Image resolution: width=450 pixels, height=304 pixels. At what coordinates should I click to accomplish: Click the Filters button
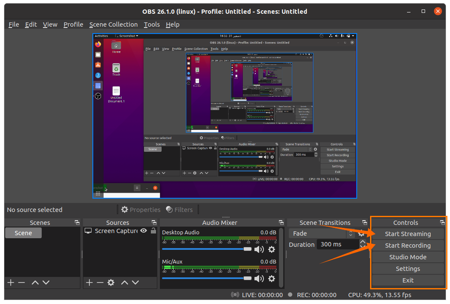(179, 210)
